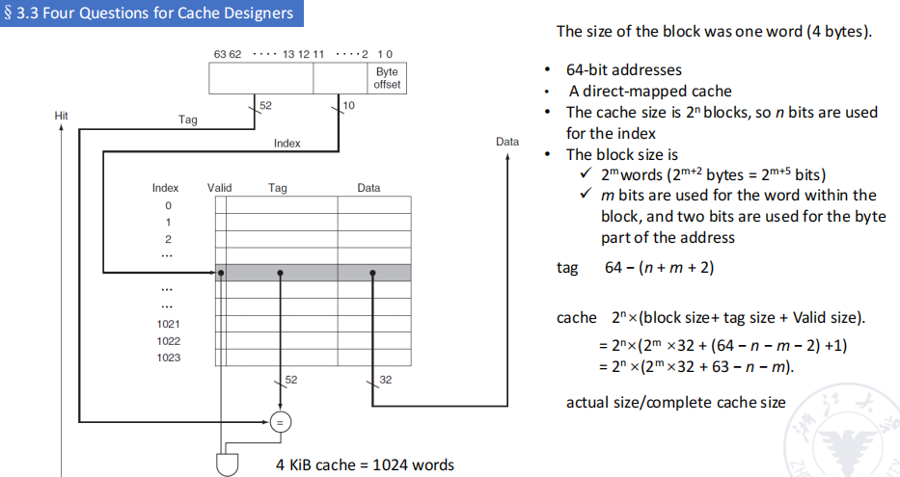Select index row 0 label
Image resolution: width=900 pixels, height=477 pixels.
click(x=167, y=205)
